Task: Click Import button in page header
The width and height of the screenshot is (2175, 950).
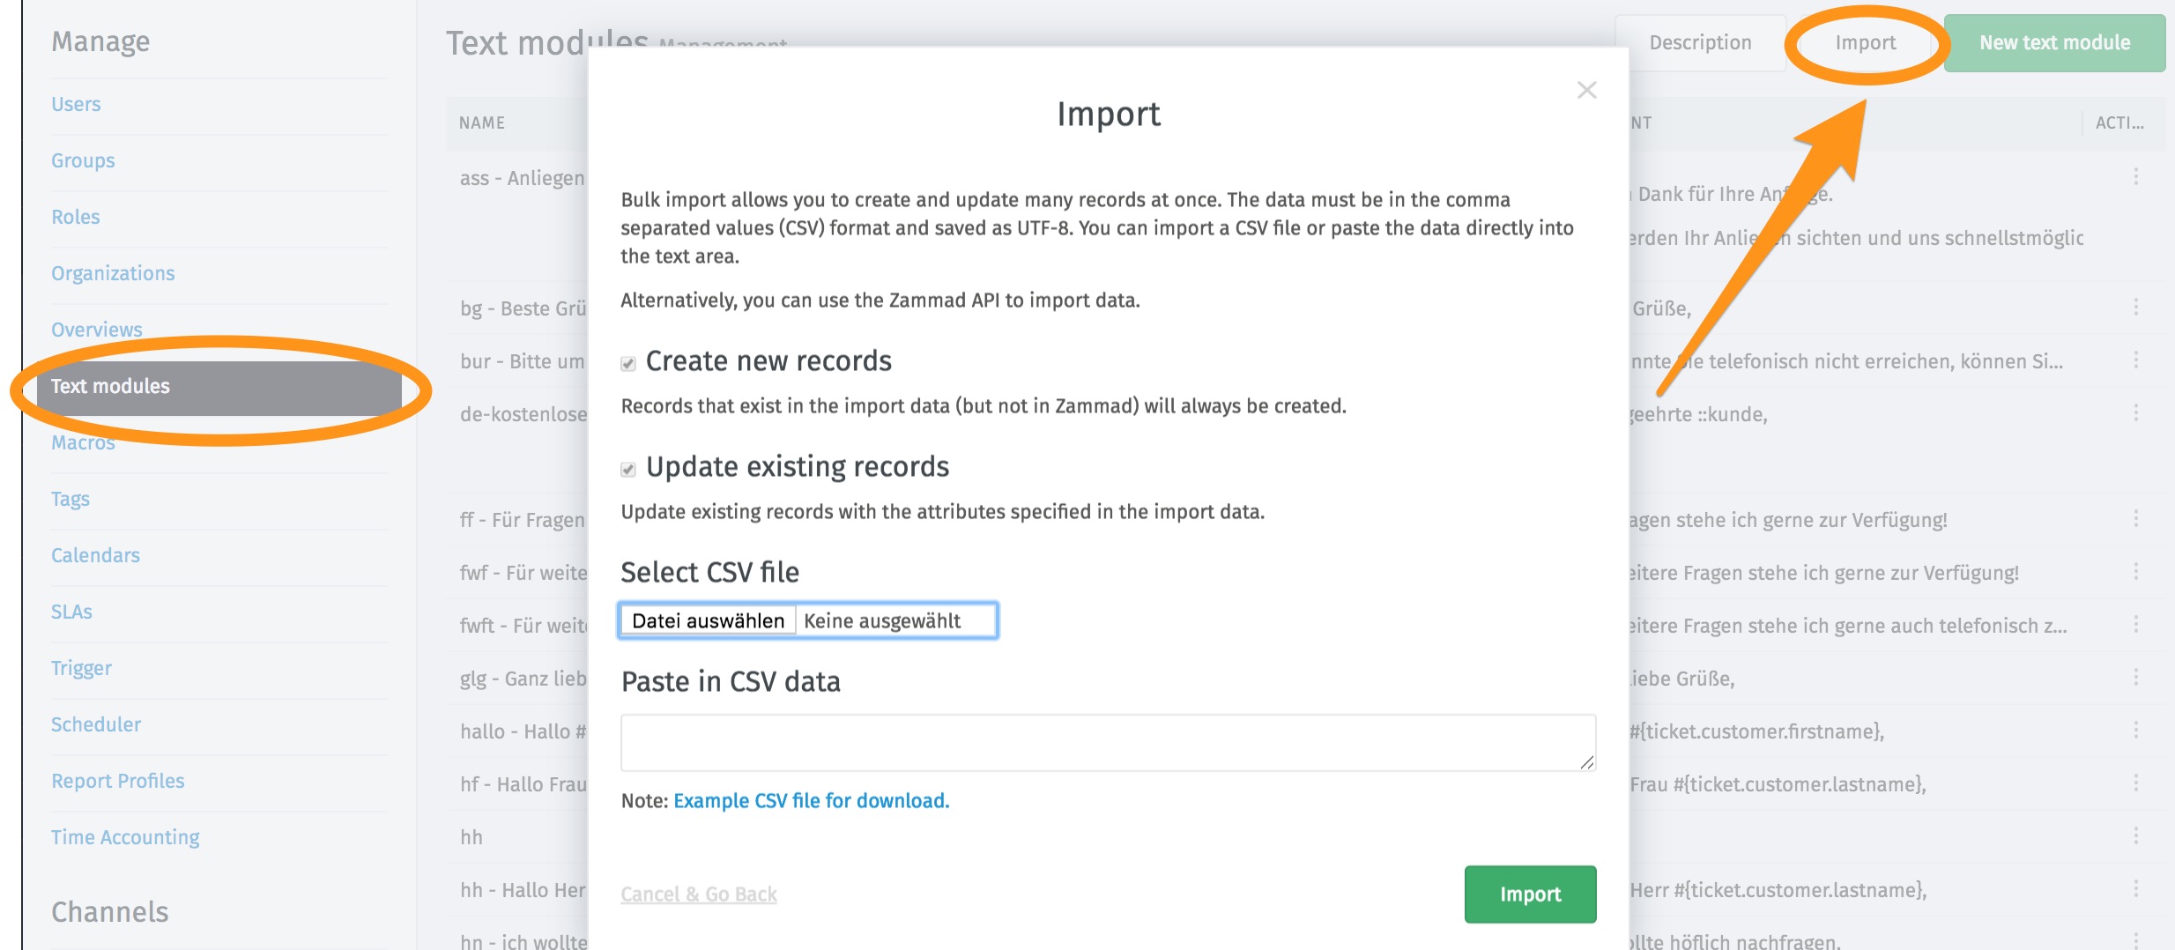Action: point(1865,42)
